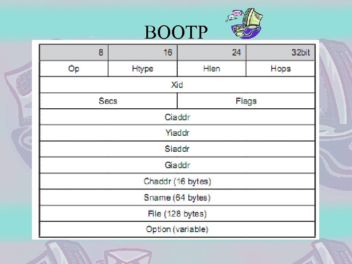Viewport: 352px width, 264px height.
Task: Select the Ciaddr row
Action: coord(177,117)
